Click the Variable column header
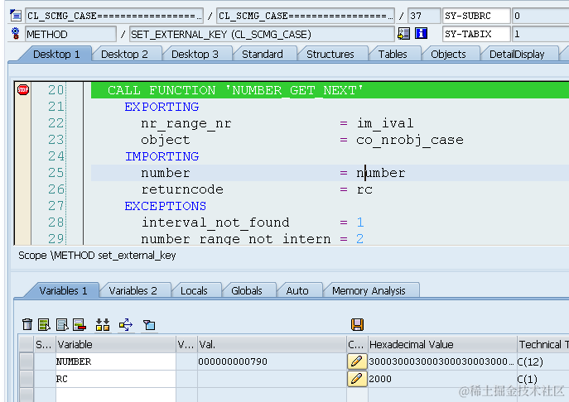 (x=115, y=344)
